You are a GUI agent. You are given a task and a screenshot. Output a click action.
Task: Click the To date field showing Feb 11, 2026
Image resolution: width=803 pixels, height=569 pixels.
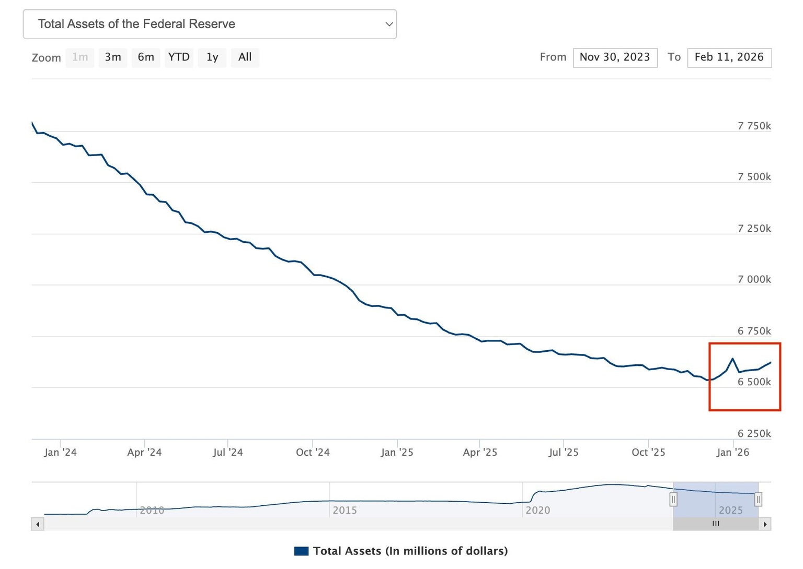[x=729, y=57]
